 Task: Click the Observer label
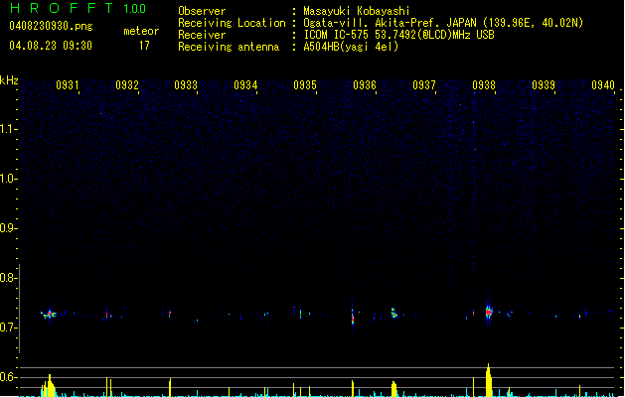[x=202, y=11]
